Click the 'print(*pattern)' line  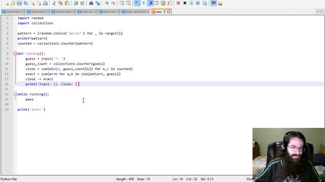(x=32, y=38)
